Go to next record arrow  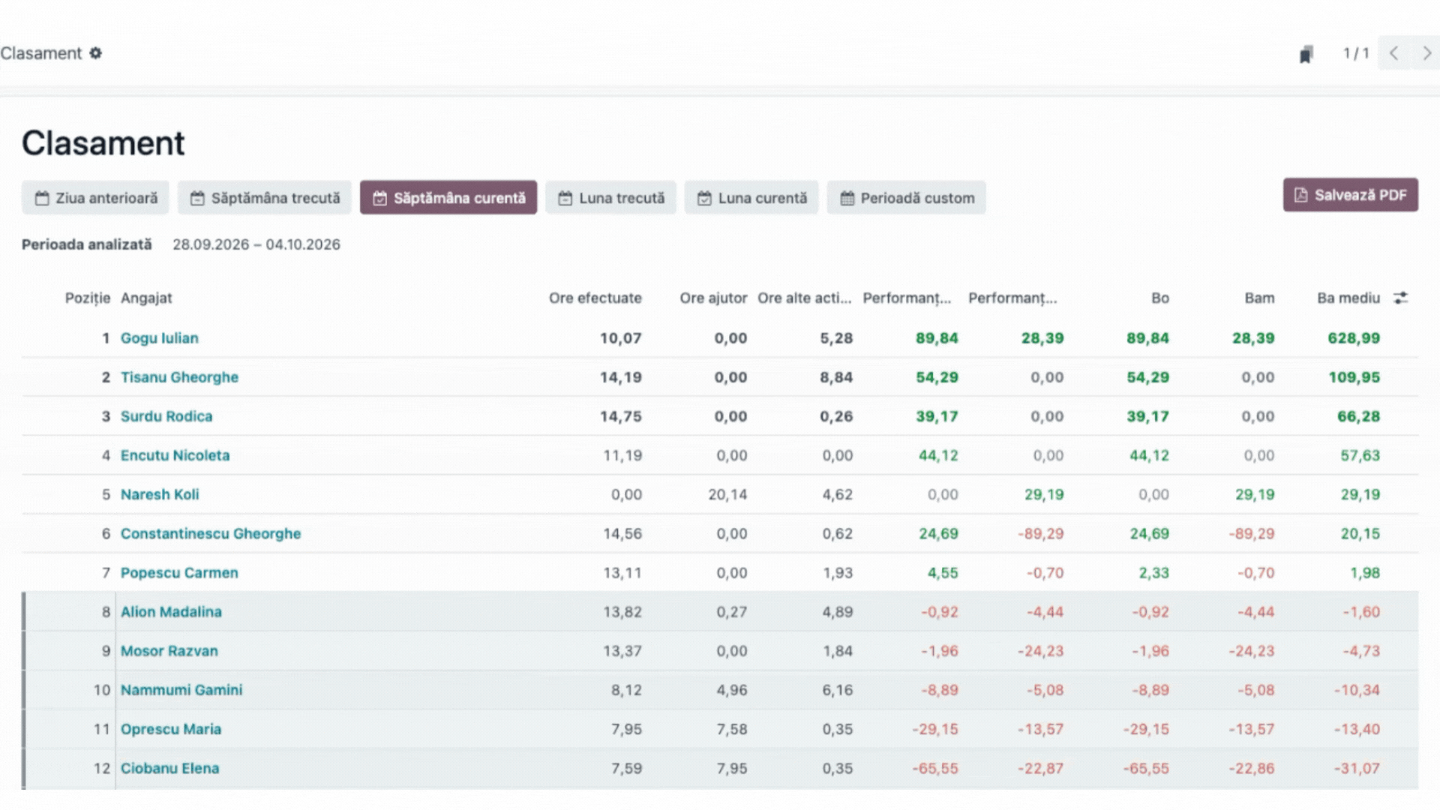[1426, 53]
